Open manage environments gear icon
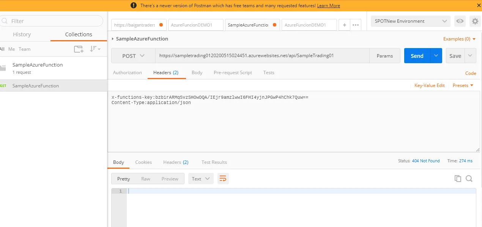482x227 pixels. (475, 21)
